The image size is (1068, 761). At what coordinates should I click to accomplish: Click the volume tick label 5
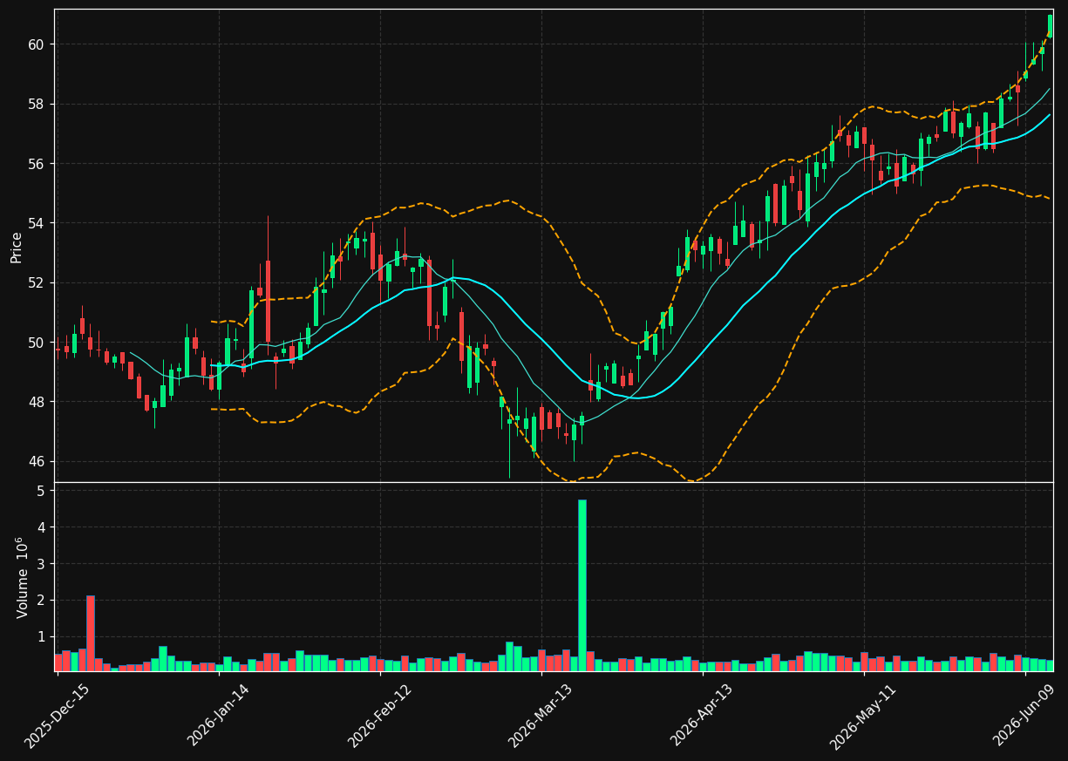click(x=43, y=491)
